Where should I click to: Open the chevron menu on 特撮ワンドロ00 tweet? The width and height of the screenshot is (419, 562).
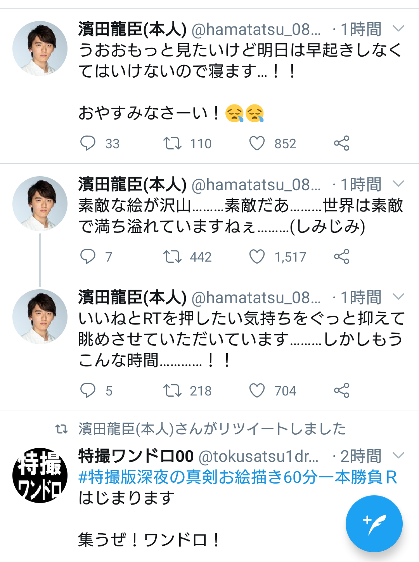398,455
